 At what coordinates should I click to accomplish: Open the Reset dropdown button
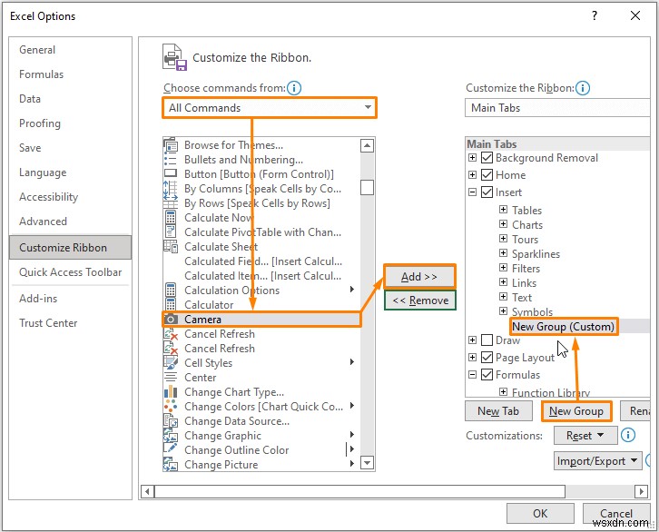(x=585, y=436)
